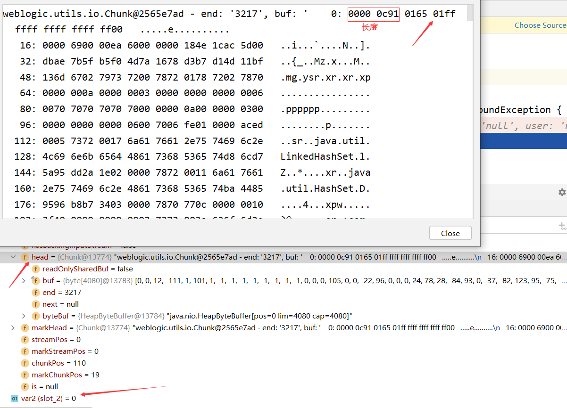
Task: Select the markStreamPos = 0 row
Action: (283, 351)
